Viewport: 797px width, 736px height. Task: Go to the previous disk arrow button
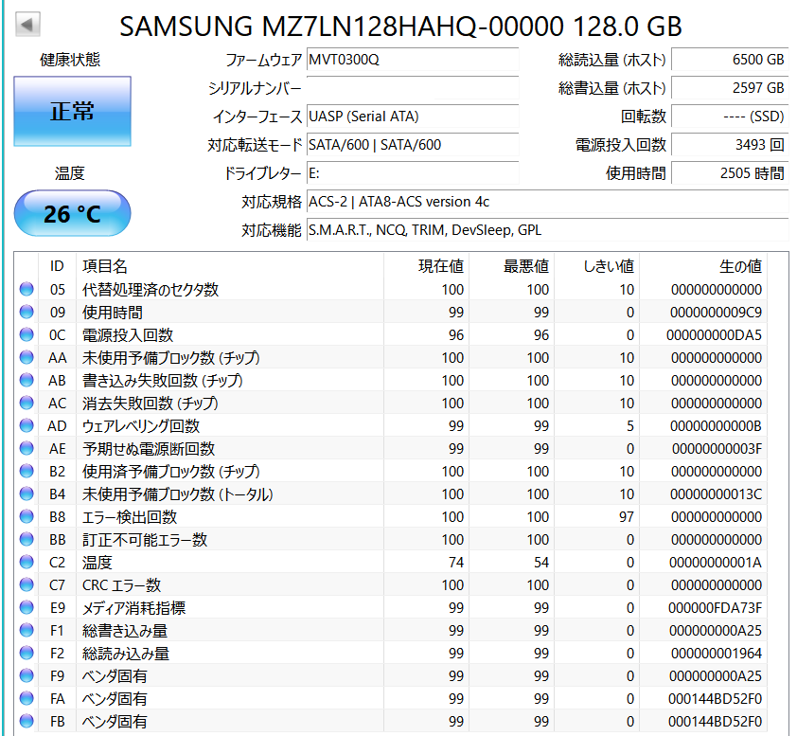(x=28, y=24)
